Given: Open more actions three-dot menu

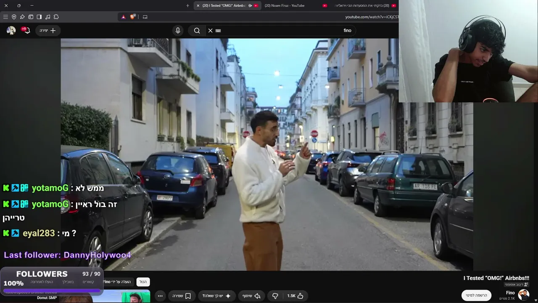Looking at the screenshot, I should [x=160, y=296].
